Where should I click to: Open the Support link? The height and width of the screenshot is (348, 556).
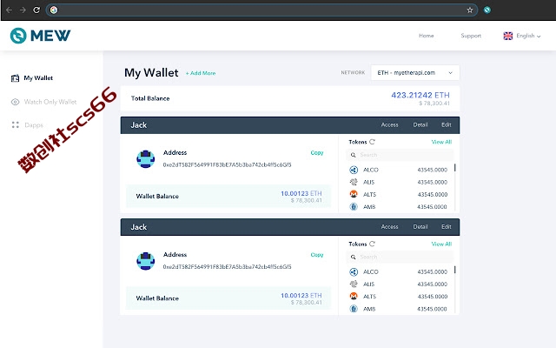pyautogui.click(x=471, y=36)
